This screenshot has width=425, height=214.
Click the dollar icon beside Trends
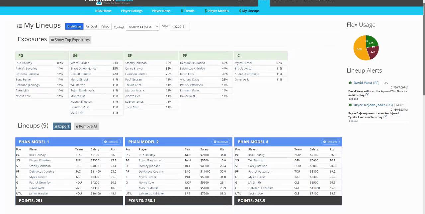coord(182,11)
